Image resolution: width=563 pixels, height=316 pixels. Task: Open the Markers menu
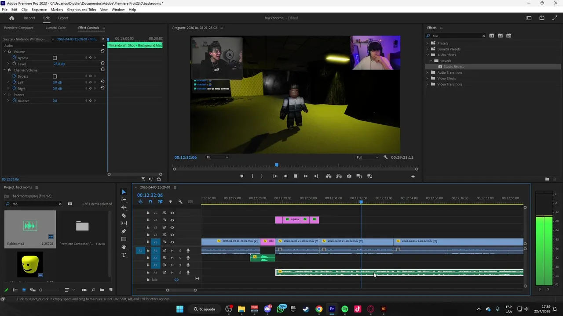click(x=57, y=10)
